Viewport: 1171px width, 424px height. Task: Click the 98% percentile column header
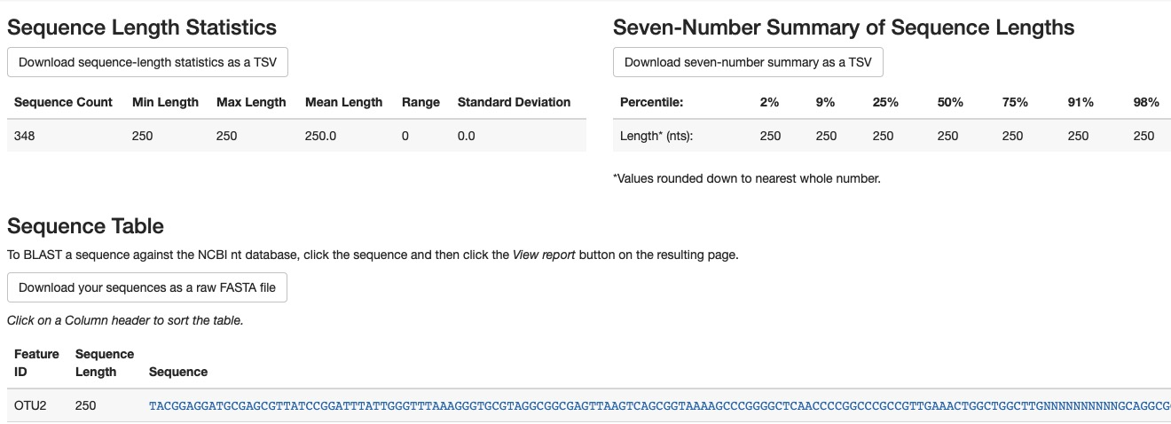click(1146, 102)
